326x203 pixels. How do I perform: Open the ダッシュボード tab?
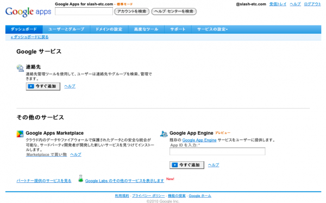coord(24,29)
